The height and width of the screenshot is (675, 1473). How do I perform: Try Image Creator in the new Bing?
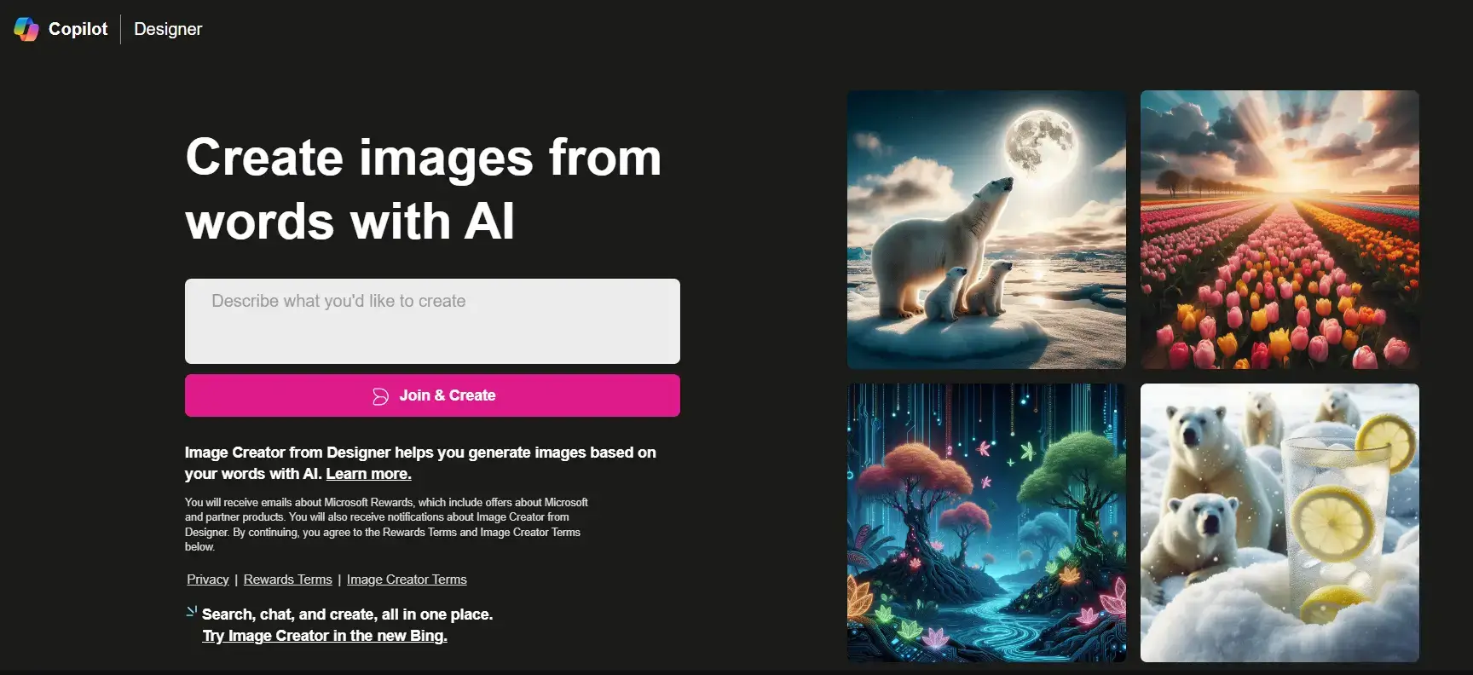(325, 636)
